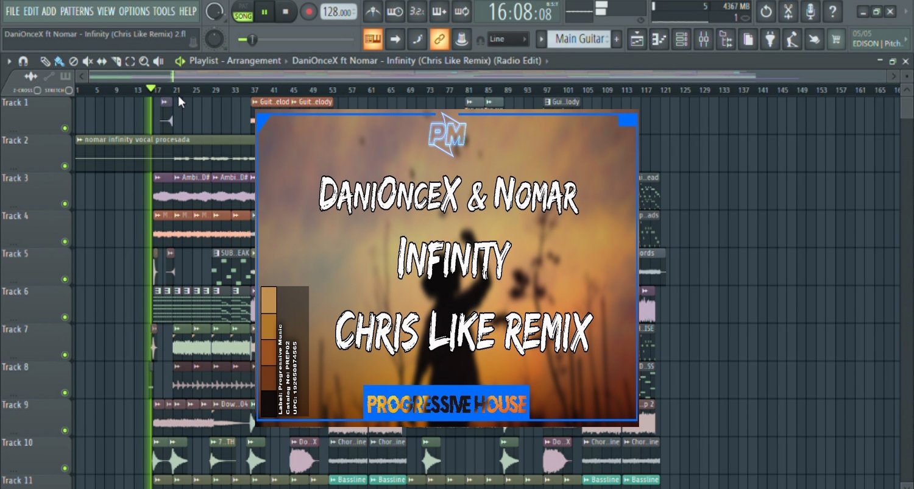Toggle step editing mode icon
Viewport: 914px width, 489px height.
tap(417, 39)
